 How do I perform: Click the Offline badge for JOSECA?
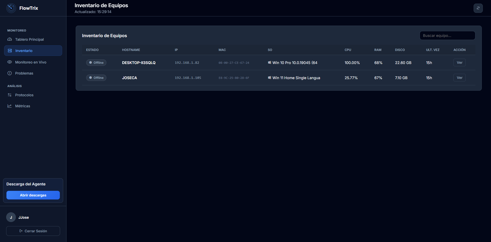point(96,78)
